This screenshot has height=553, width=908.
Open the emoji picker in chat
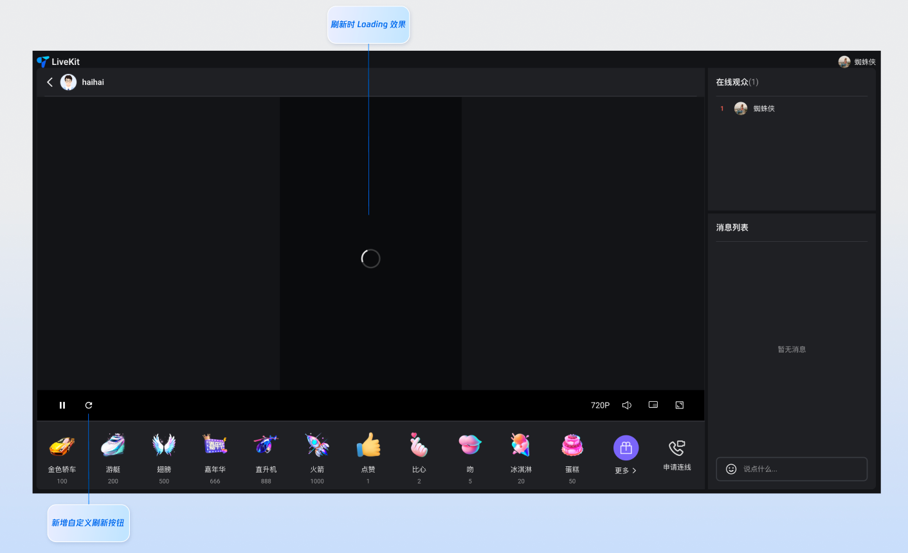pyautogui.click(x=731, y=469)
